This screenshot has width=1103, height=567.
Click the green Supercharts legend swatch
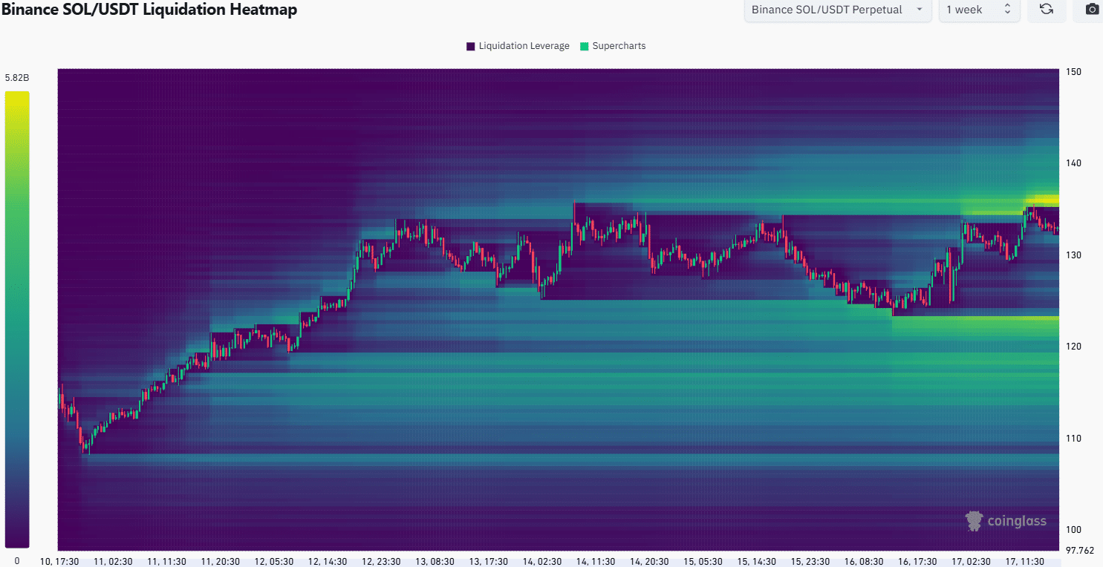tap(584, 45)
